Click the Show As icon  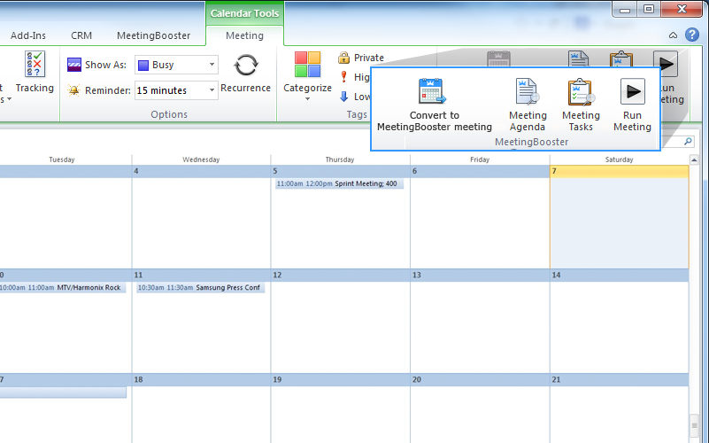[73, 65]
